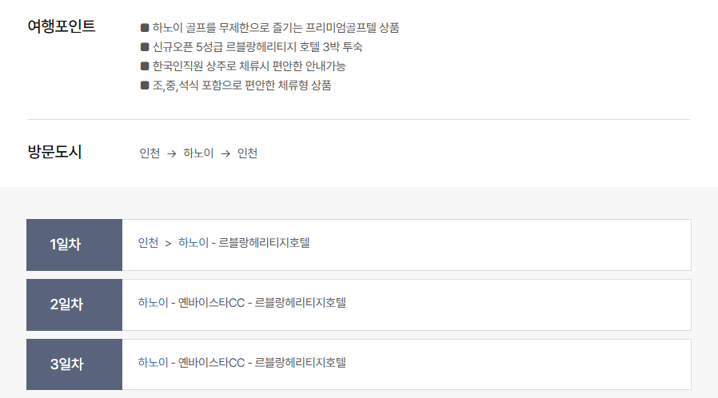Click the first arrow after 인천 in 방문도시
Viewport: 718px width, 398px height.
pos(172,153)
